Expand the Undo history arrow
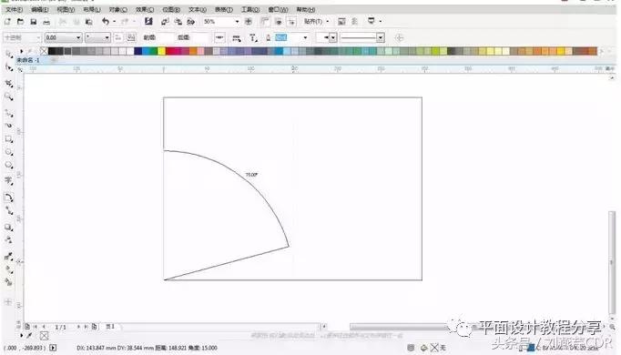The height and width of the screenshot is (355, 621). tap(115, 21)
